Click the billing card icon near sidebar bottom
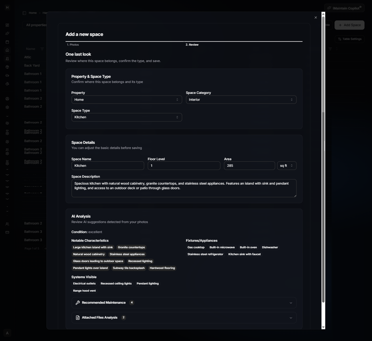 (7, 232)
